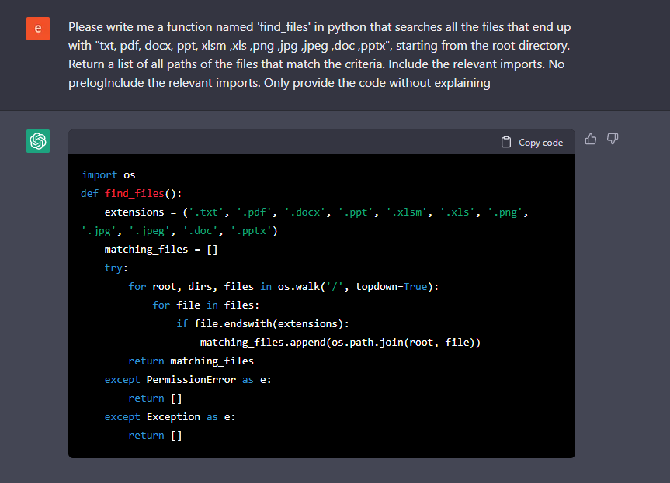The image size is (670, 483).
Task: Click the 'import os' line in code
Action: [x=109, y=175]
